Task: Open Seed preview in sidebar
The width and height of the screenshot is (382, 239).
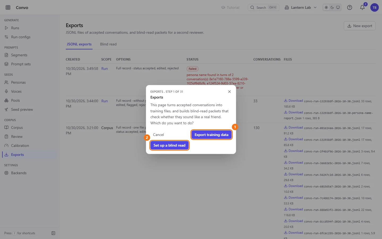Action: (x=29, y=109)
